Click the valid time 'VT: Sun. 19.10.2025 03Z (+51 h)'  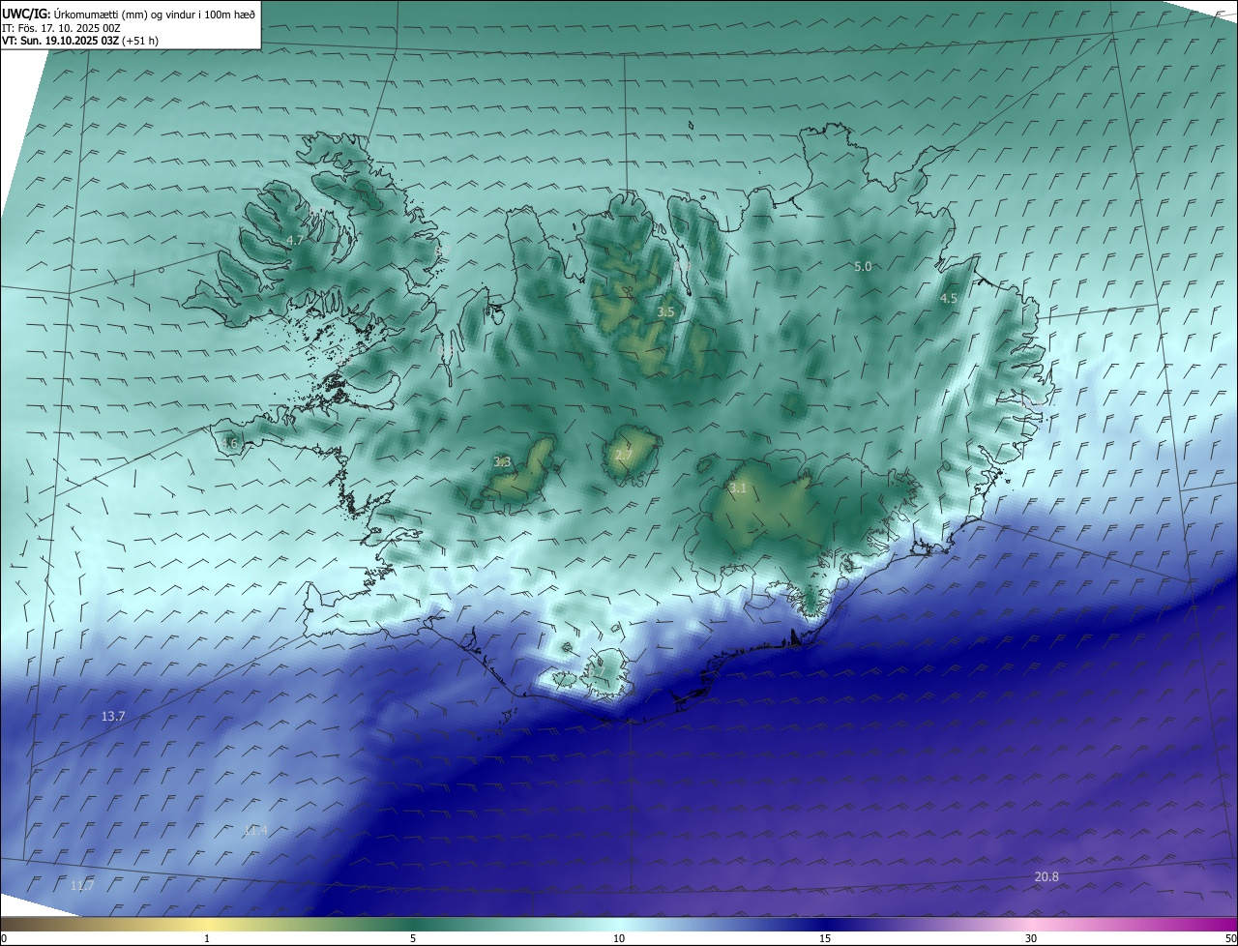[80, 41]
